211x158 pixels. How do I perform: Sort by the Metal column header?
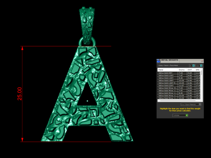tap(168, 70)
